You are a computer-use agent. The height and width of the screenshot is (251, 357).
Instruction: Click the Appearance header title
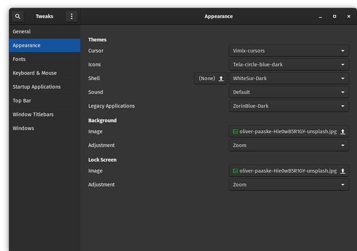click(x=218, y=17)
